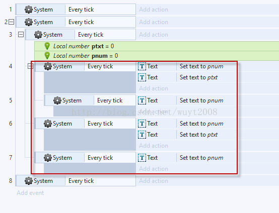The image size is (279, 213).
Task: Click the Text object icon in event 5
Action: coord(142,100)
